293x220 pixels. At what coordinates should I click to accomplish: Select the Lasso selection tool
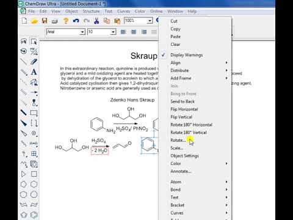coord(24,42)
